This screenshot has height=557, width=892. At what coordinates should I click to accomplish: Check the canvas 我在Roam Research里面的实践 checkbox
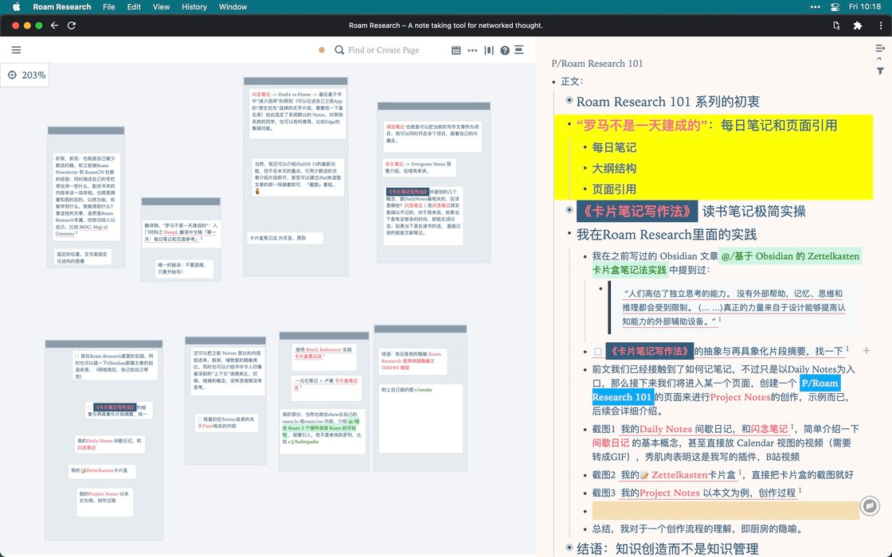76,356
